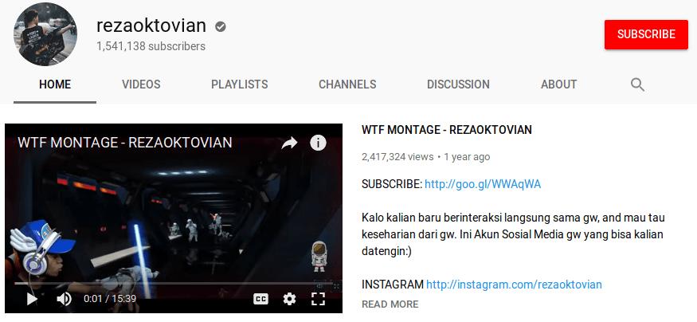Open the goo.gl/WWAqWA subscribe link
Image resolution: width=697 pixels, height=322 pixels.
tap(483, 184)
